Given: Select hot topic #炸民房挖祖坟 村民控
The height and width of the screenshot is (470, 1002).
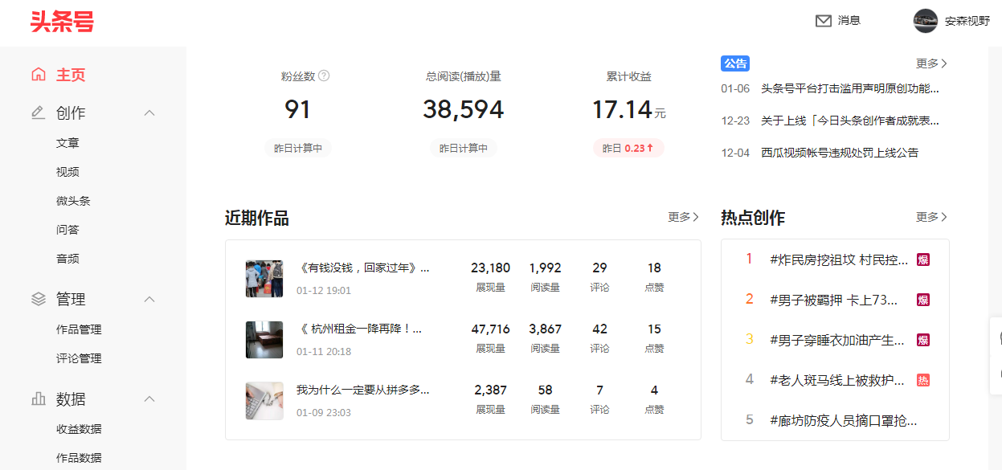Looking at the screenshot, I should (x=839, y=260).
